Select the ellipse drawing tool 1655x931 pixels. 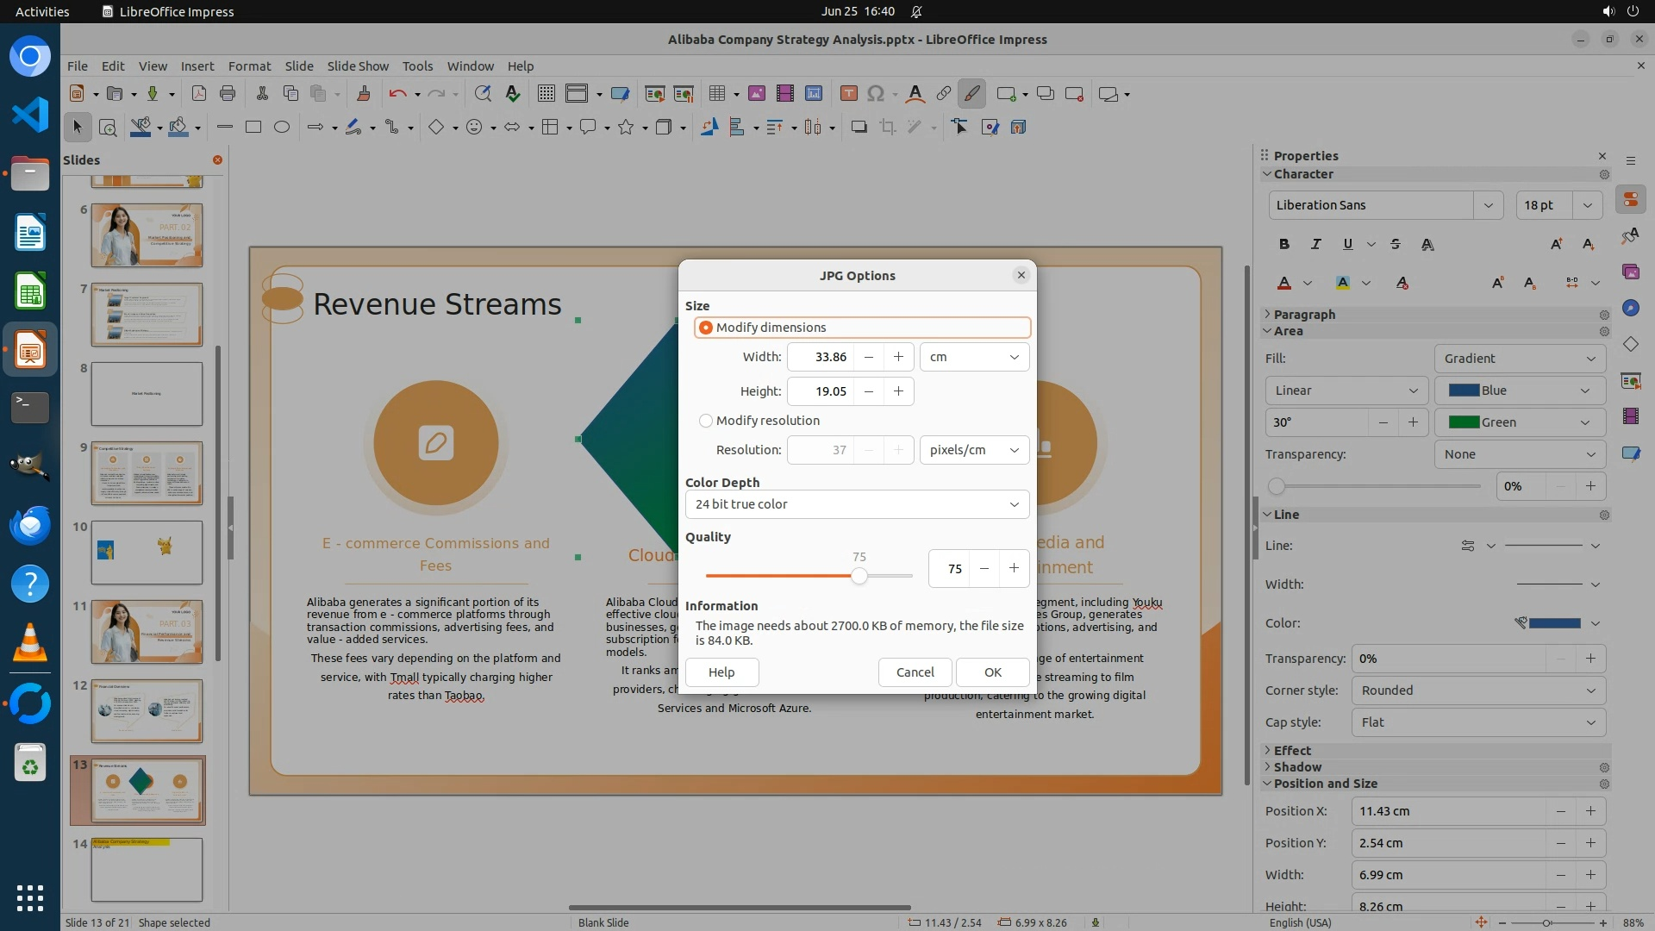click(x=282, y=128)
